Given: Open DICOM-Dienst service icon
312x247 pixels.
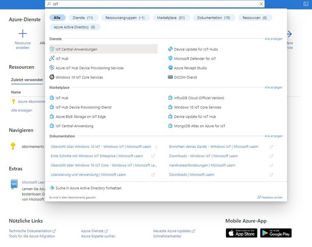Looking at the screenshot, I should (x=170, y=77).
